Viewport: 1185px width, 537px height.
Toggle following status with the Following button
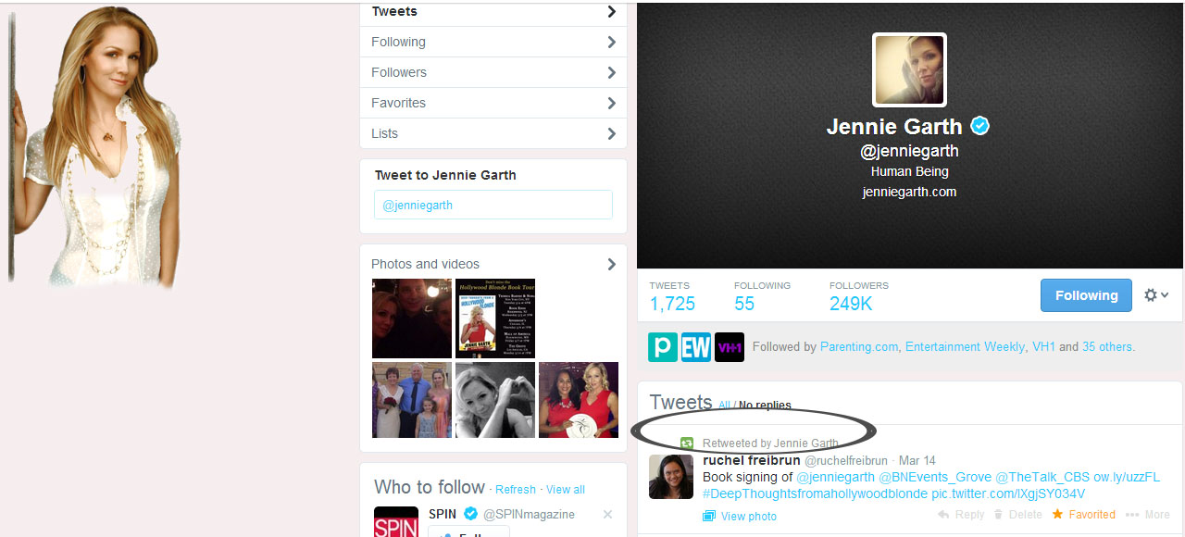pyautogui.click(x=1086, y=294)
